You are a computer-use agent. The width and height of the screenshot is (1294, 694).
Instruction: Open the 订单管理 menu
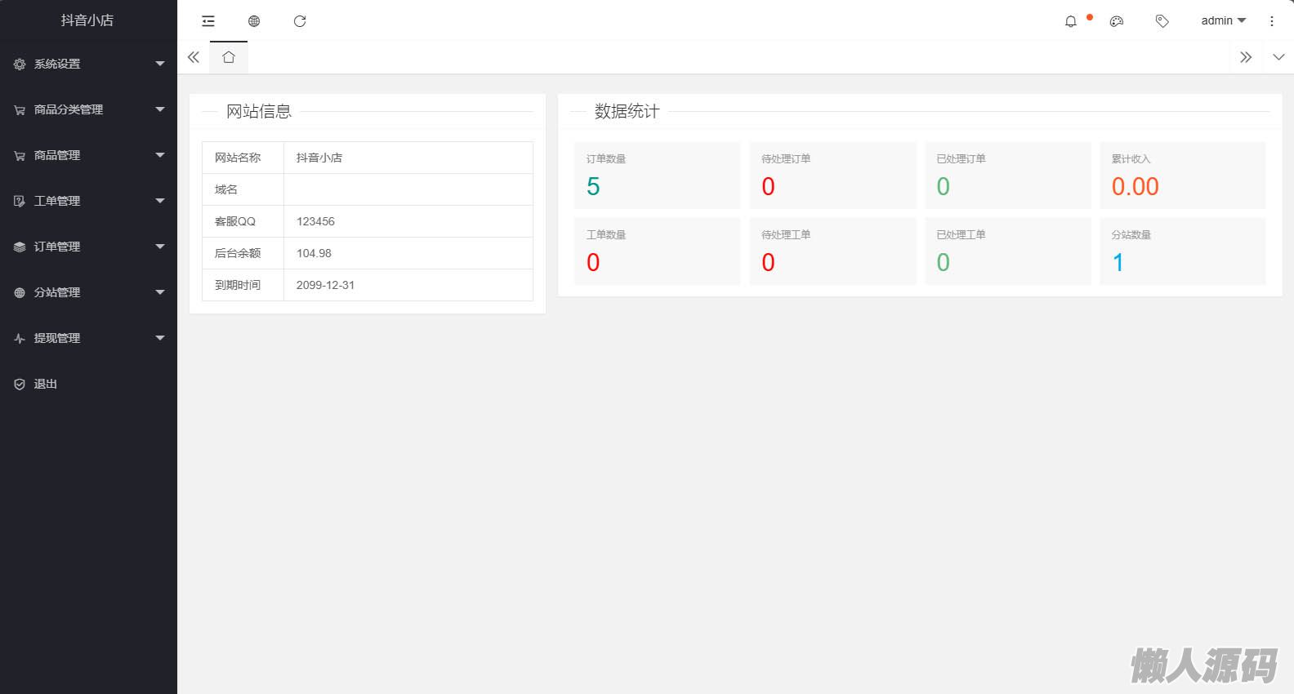pos(88,247)
